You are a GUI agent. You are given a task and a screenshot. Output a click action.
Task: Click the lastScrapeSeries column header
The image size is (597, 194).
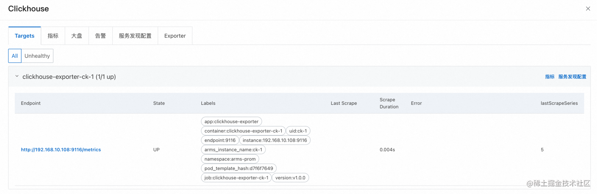tap(559, 103)
